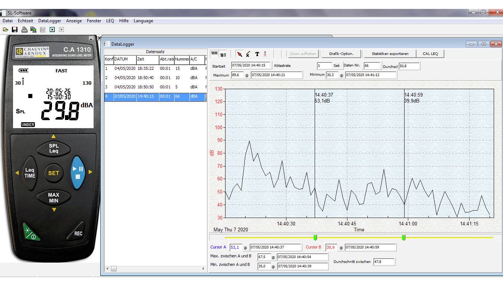Open a saved measurement file
503x283 pixels.
[5, 29]
